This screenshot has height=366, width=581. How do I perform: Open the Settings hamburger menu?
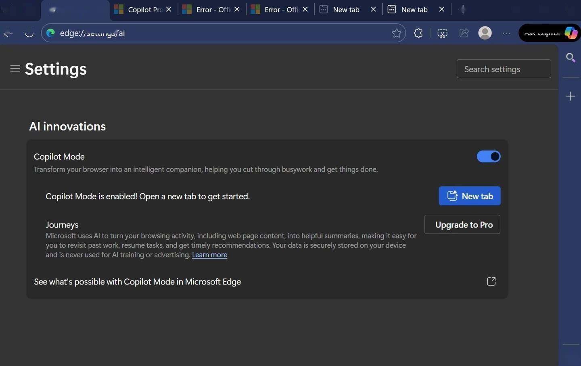pyautogui.click(x=15, y=69)
